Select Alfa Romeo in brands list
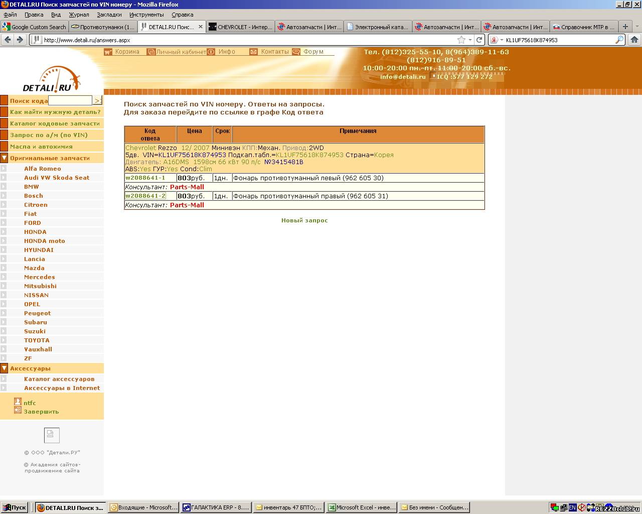This screenshot has height=514, width=642. [43, 169]
